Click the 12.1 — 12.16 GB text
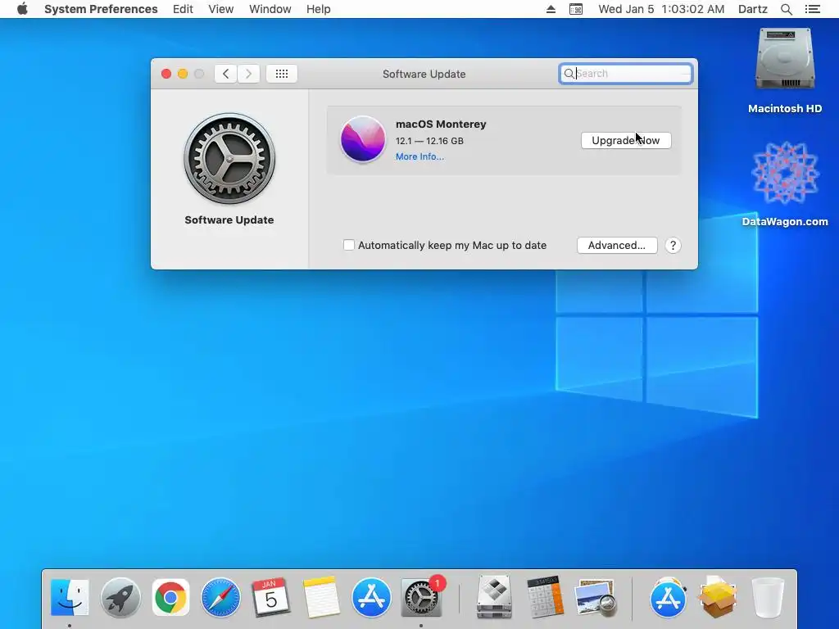The image size is (839, 629). pos(429,141)
